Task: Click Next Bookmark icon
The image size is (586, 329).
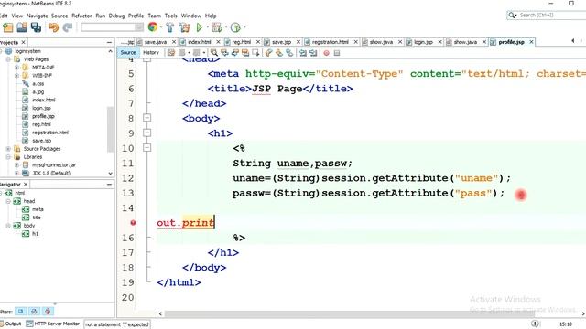Action: click(278, 53)
